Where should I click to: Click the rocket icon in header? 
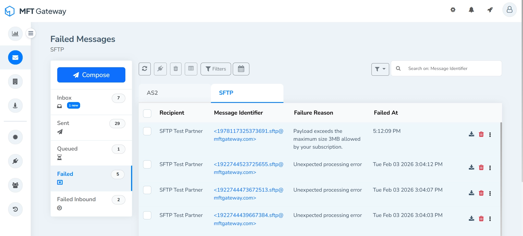click(x=490, y=10)
